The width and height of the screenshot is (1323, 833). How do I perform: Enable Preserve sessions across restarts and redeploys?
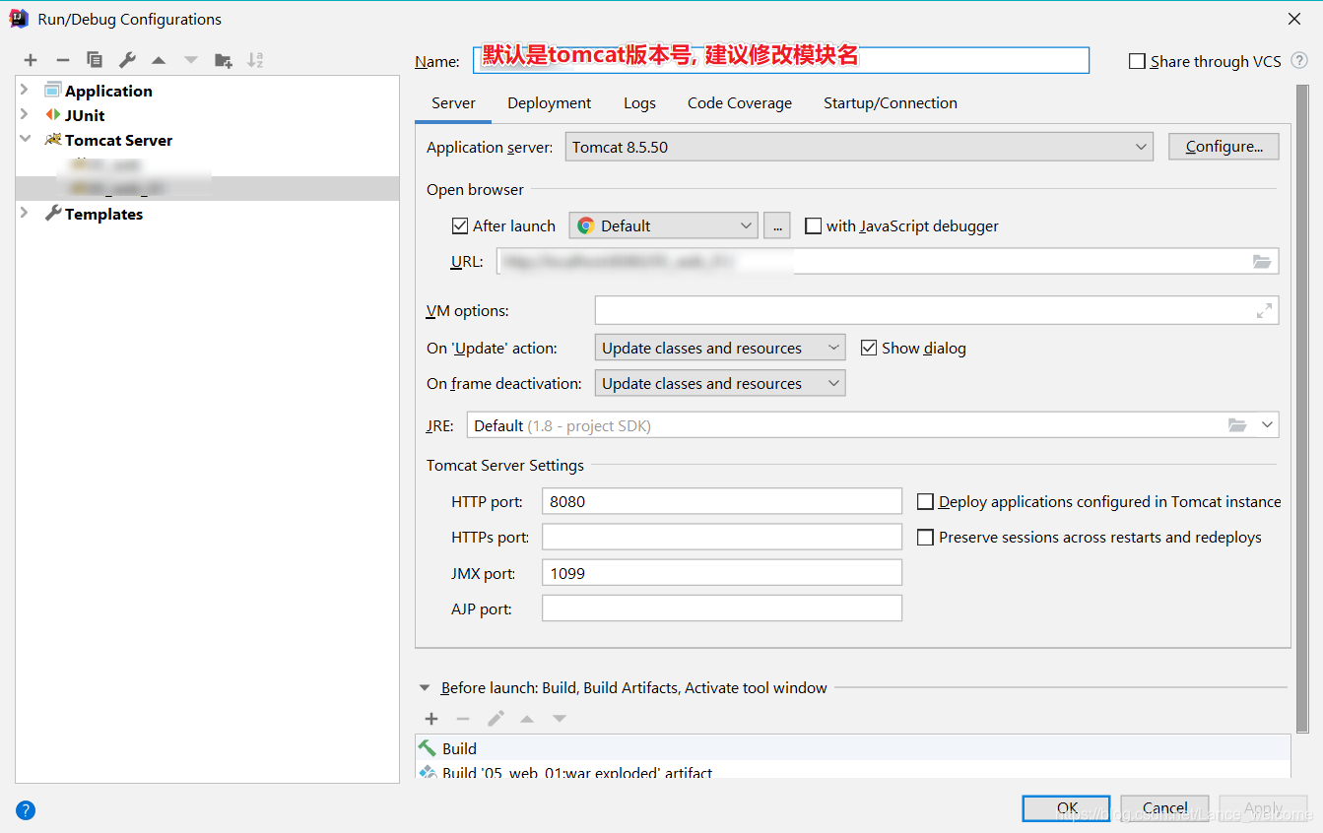coord(925,537)
